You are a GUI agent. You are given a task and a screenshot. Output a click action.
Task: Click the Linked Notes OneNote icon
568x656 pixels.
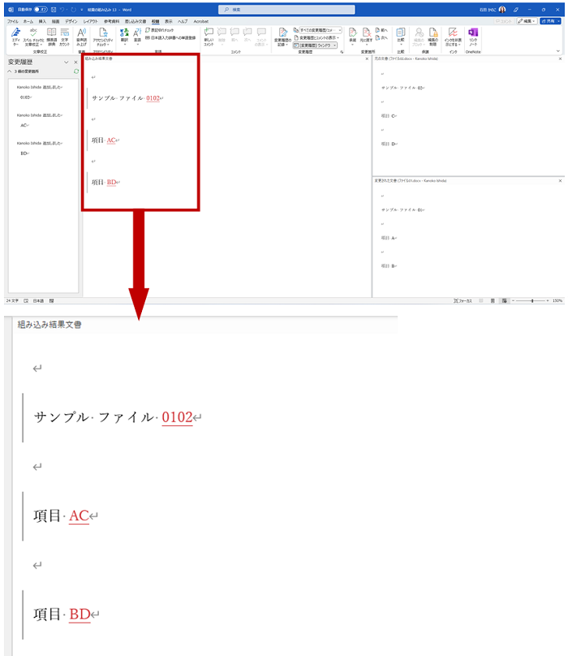click(x=473, y=35)
